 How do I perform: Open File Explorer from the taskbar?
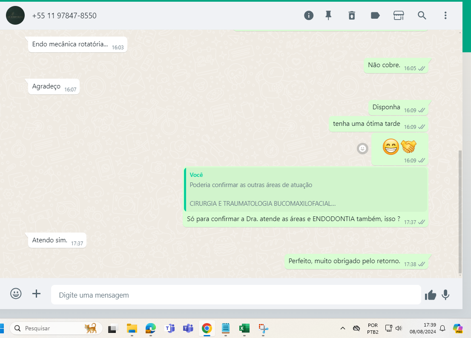(x=132, y=328)
